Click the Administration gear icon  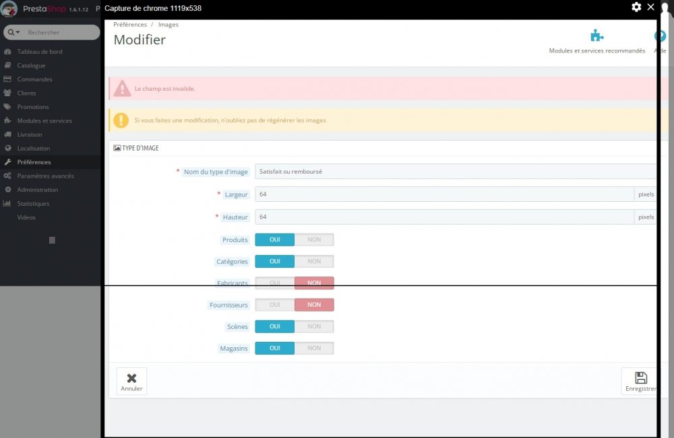click(7, 189)
